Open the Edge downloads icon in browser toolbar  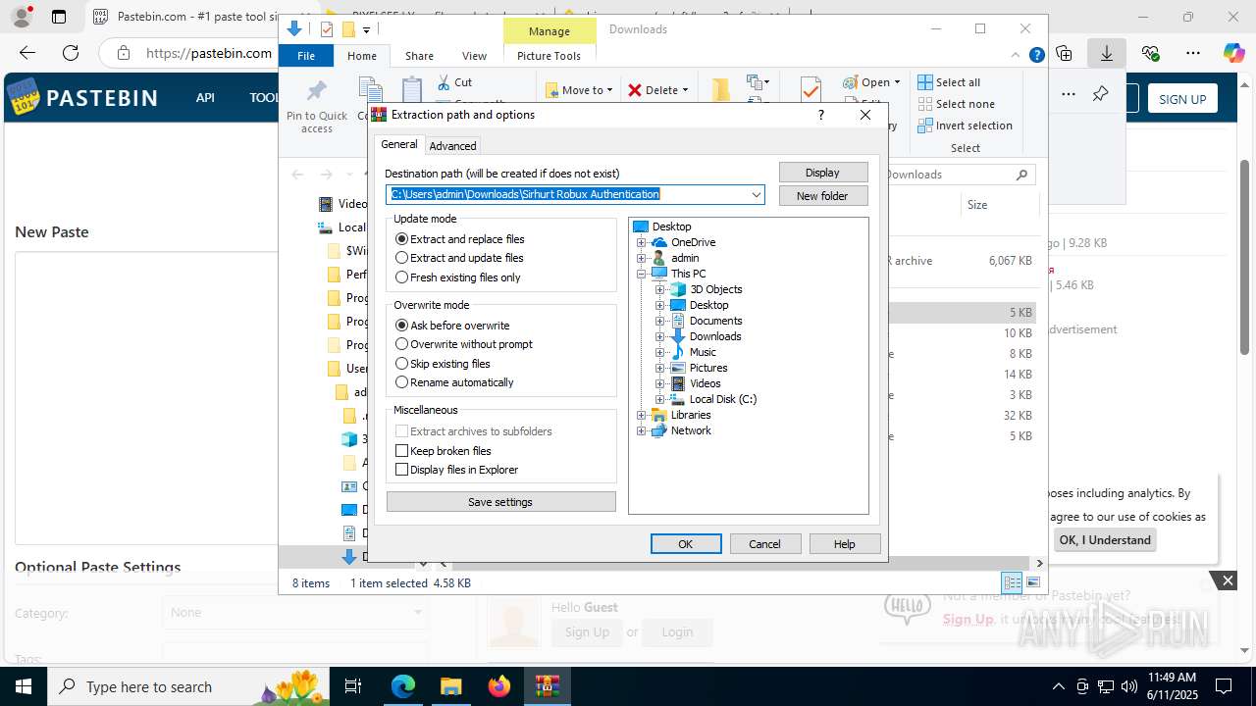pyautogui.click(x=1106, y=53)
